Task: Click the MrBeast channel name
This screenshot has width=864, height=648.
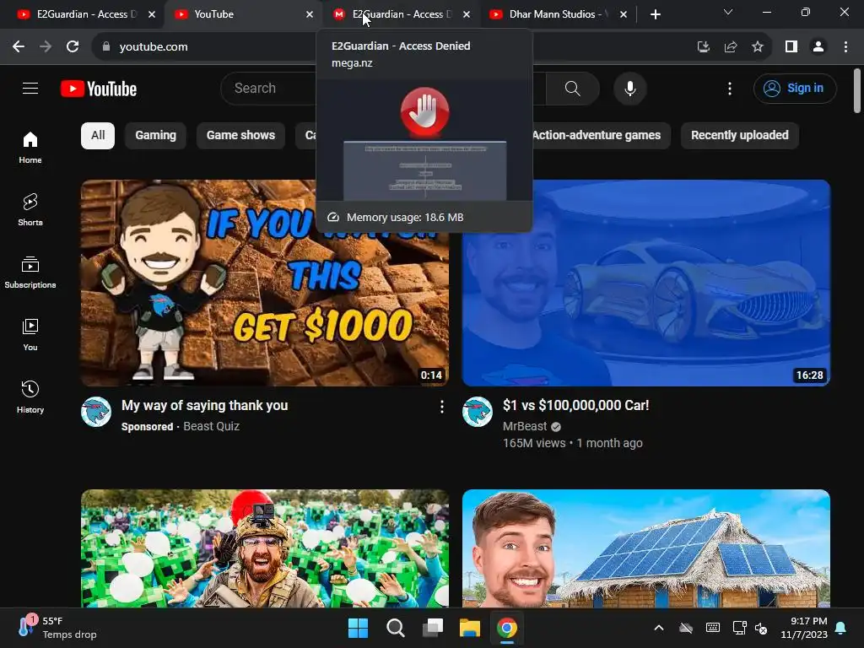Action: click(x=525, y=426)
